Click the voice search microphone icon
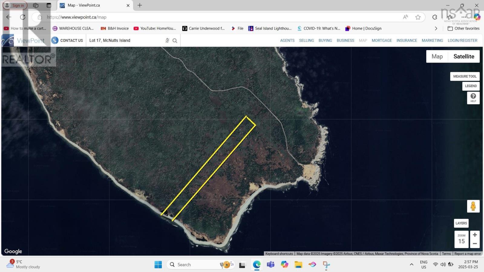 click(x=167, y=40)
